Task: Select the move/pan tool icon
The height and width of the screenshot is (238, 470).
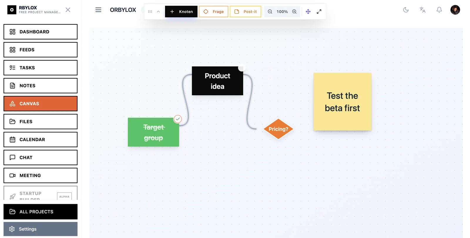Action: point(308,12)
